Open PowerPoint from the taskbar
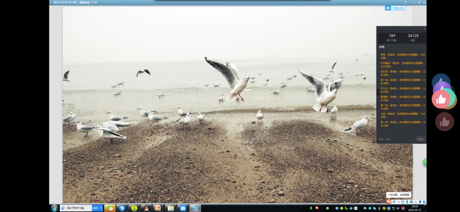 (x=158, y=208)
